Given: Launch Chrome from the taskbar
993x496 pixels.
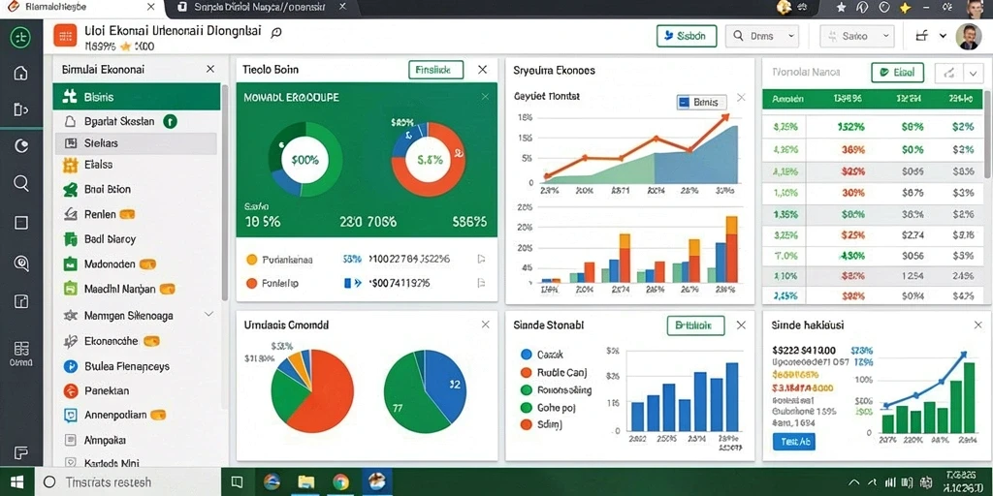Looking at the screenshot, I should [340, 482].
